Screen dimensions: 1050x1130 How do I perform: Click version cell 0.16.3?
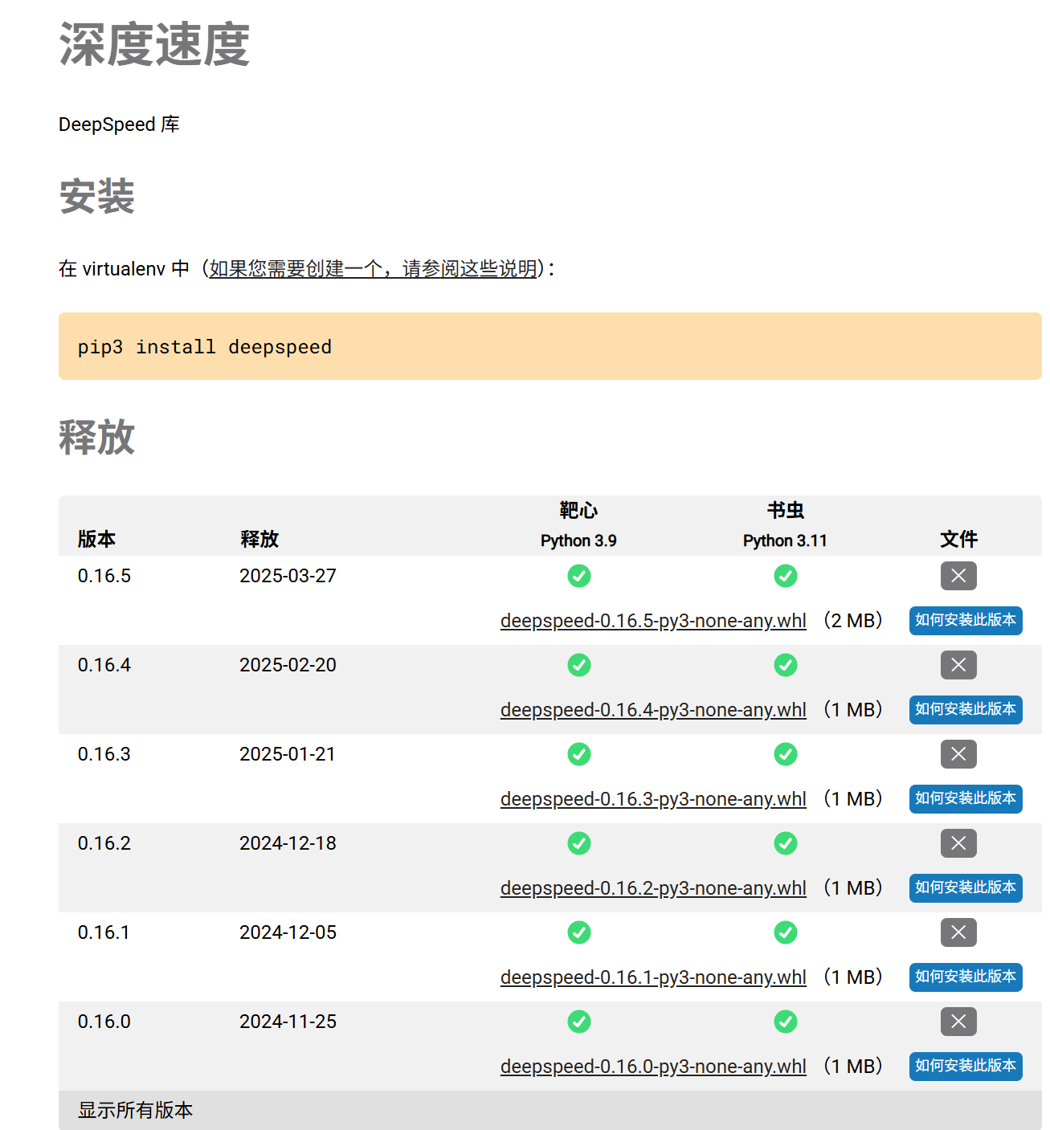104,754
